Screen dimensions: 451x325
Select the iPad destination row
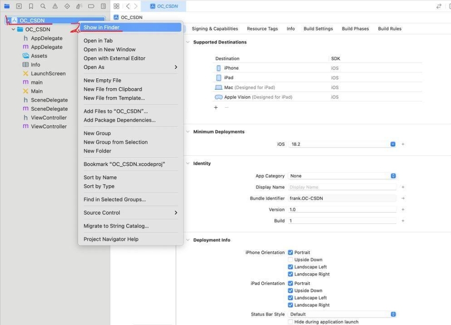[x=318, y=78]
